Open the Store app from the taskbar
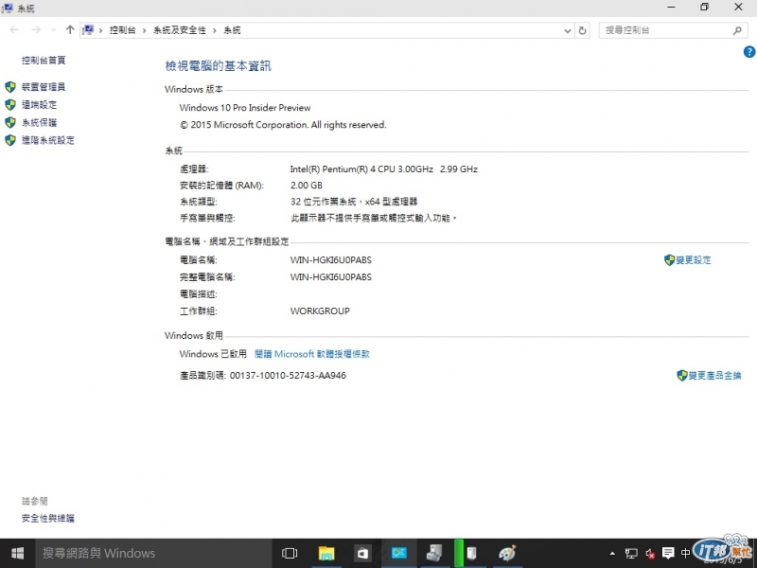Screen dimensions: 757x568 (362, 554)
